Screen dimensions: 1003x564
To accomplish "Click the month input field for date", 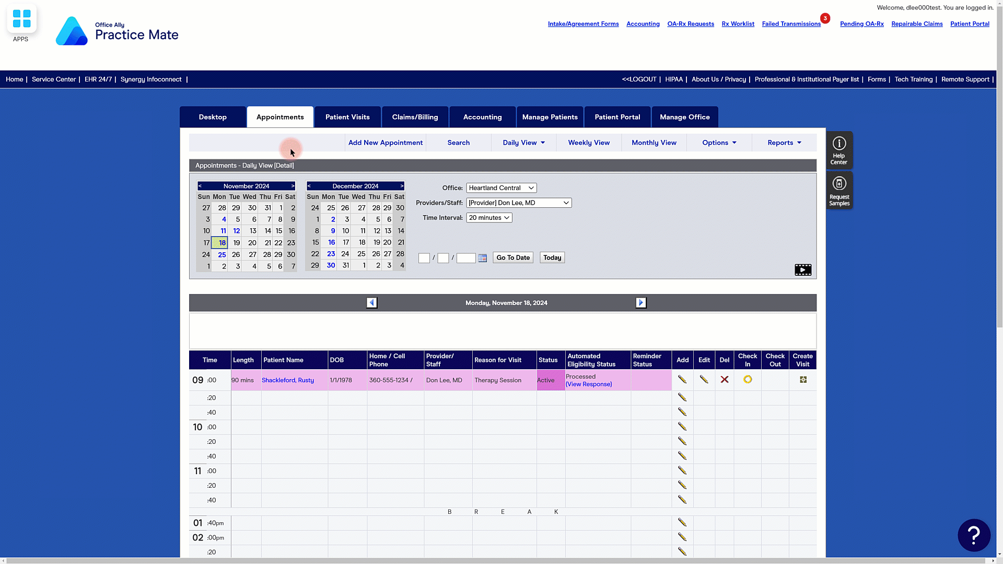I will pos(424,258).
